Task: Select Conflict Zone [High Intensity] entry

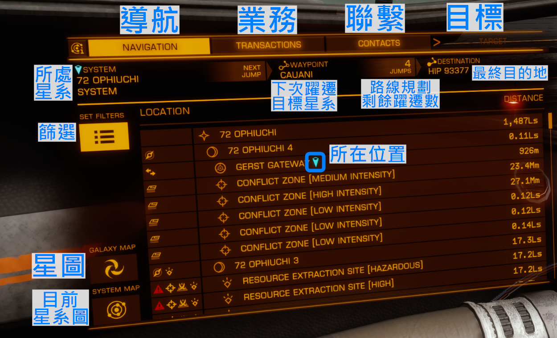Action: pyautogui.click(x=310, y=195)
